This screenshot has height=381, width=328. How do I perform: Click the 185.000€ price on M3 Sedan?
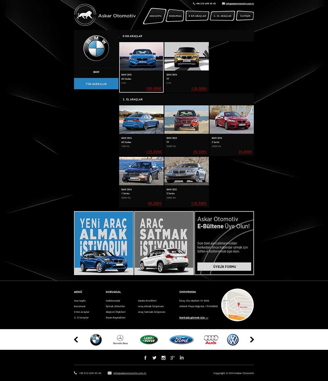[154, 88]
